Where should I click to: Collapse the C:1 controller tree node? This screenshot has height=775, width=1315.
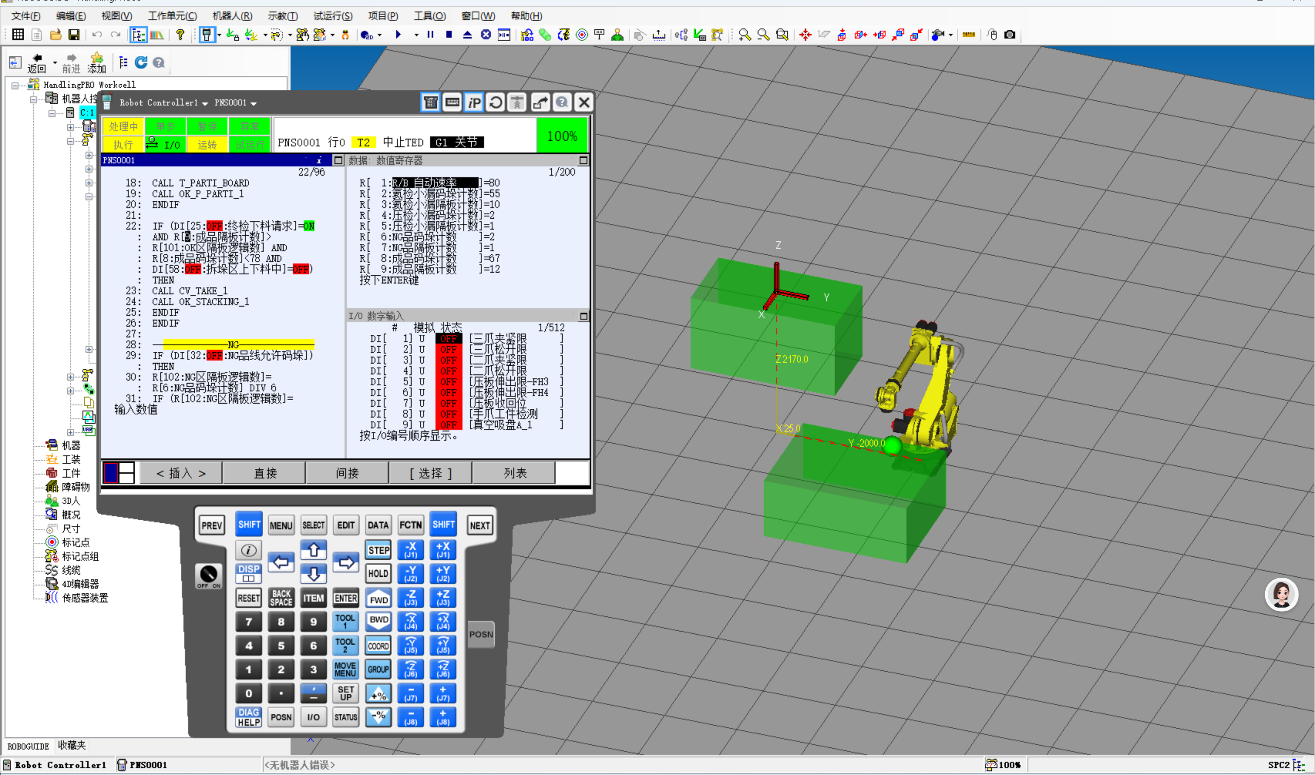pyautogui.click(x=52, y=113)
